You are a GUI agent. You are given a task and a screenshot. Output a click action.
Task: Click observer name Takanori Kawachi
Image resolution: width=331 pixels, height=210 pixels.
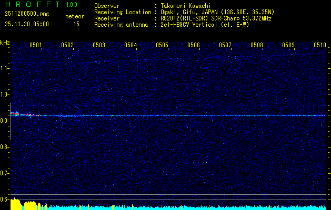point(186,6)
